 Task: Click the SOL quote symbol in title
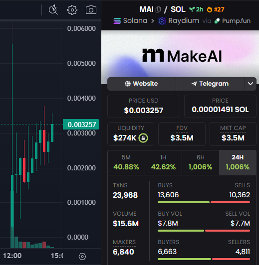click(178, 9)
